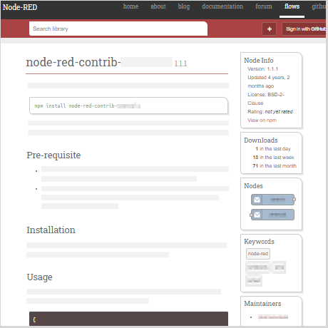This screenshot has height=328, width=328.
Task: Click the Downloads panel heading
Action: click(x=261, y=140)
